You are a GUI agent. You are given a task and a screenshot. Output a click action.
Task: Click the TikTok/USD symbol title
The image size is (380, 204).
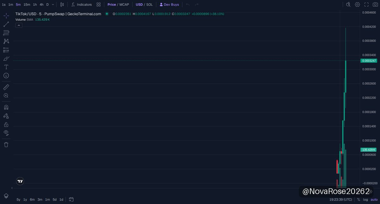[x=58, y=14]
